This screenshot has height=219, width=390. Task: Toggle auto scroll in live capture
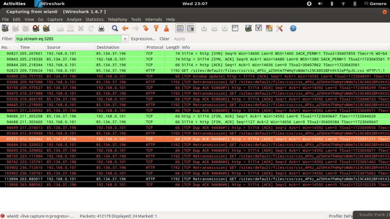tap(190, 28)
